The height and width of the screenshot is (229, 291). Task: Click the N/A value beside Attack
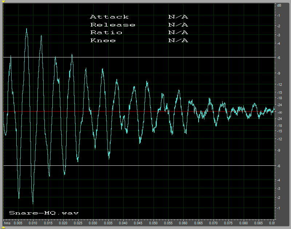[178, 17]
